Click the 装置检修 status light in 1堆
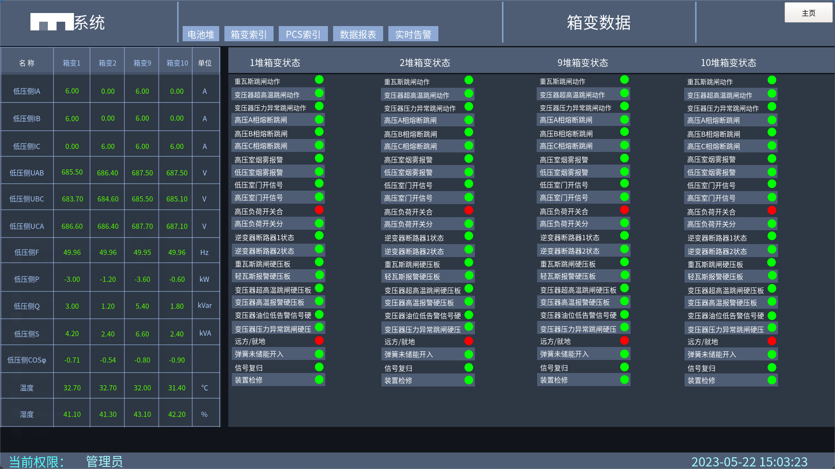835x469 pixels. coord(319,380)
